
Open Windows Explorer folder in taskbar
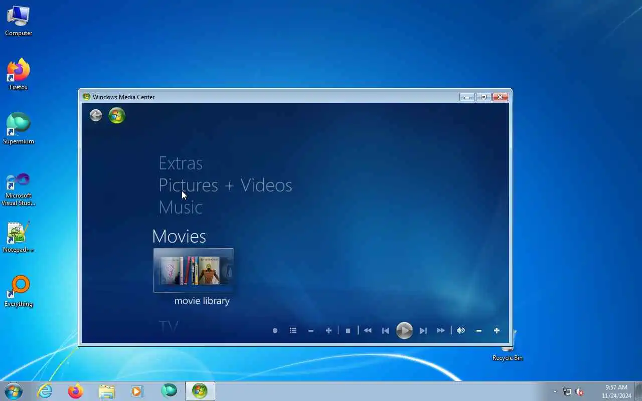coord(107,391)
